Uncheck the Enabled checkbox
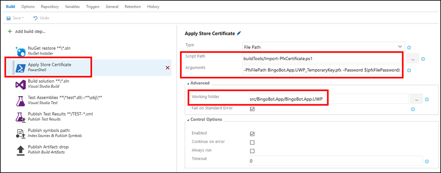441x173 pixels. pos(252,134)
